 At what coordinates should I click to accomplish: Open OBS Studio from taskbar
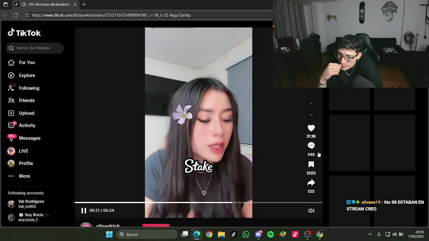pos(307,234)
